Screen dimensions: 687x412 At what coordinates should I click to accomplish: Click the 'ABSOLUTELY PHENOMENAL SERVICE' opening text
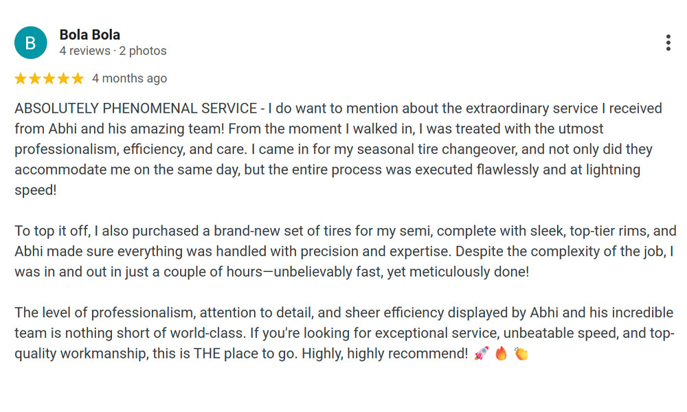(x=136, y=108)
